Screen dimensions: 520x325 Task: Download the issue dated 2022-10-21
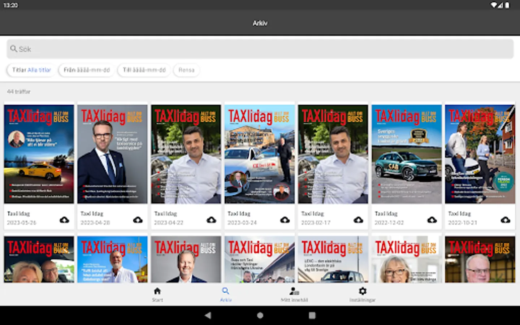[505, 220]
